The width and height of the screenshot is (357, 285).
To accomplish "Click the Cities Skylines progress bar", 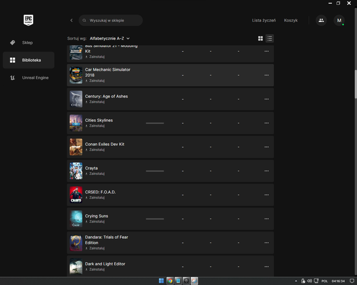I will pyautogui.click(x=155, y=123).
